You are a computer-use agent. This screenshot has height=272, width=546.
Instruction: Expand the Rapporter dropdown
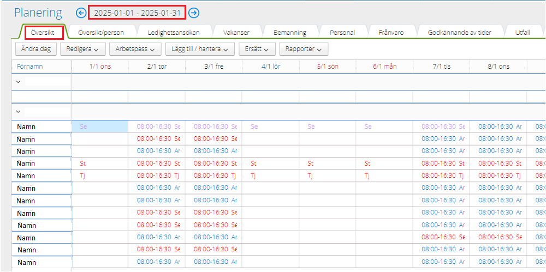(x=304, y=49)
